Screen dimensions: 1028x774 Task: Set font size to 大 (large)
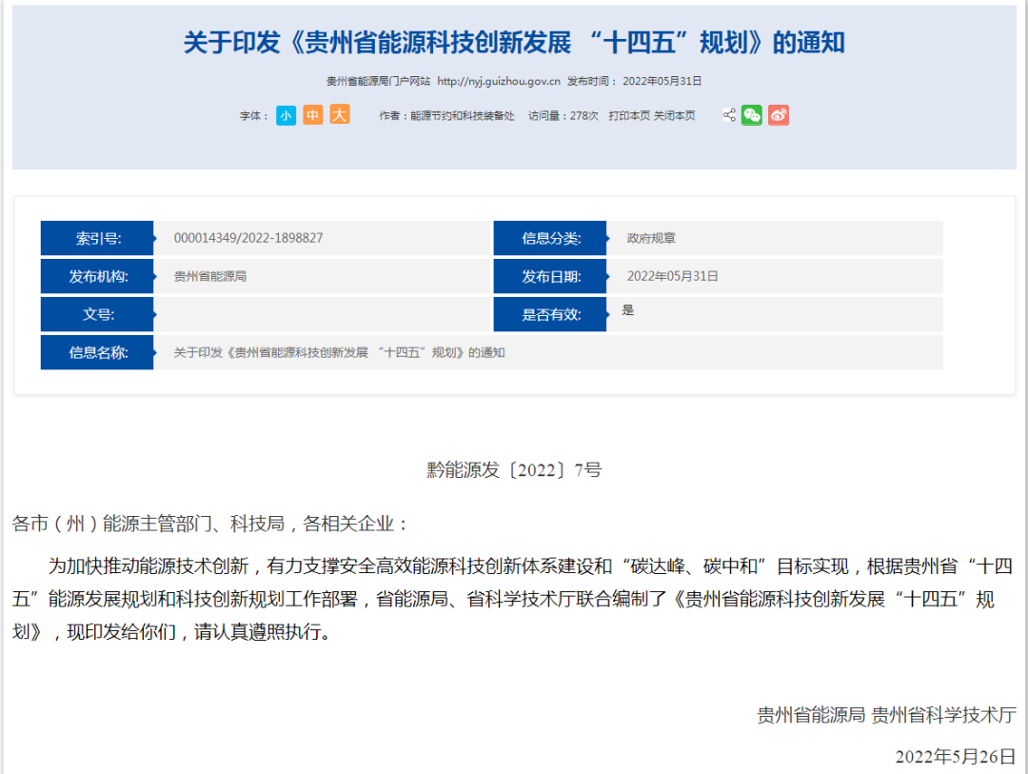point(339,114)
